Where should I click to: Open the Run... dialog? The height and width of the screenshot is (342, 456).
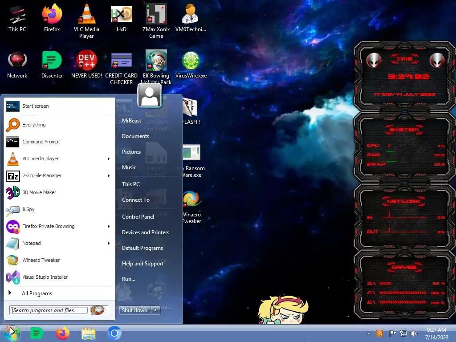[x=129, y=279]
